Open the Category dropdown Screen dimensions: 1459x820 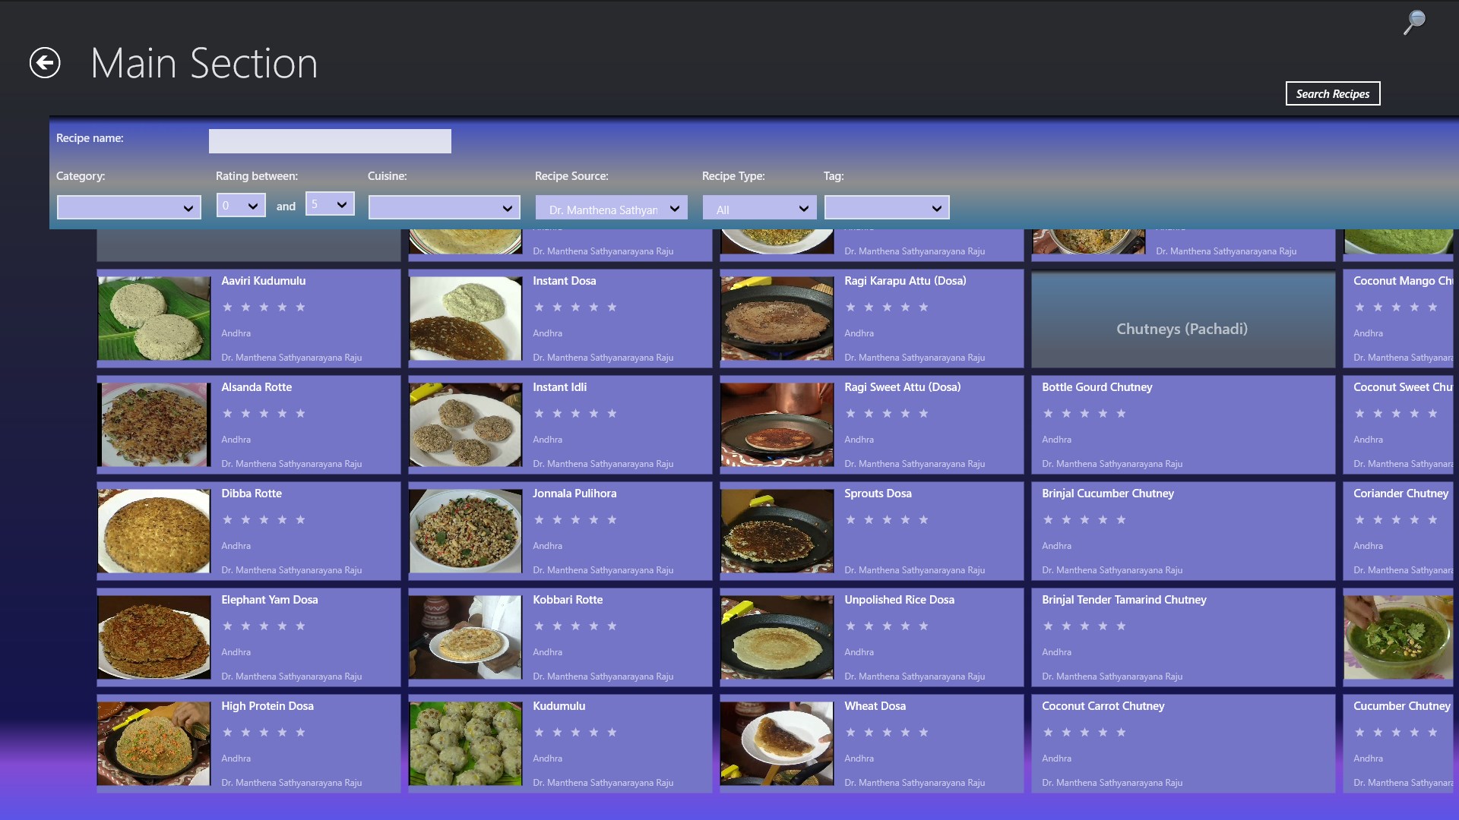pos(128,207)
